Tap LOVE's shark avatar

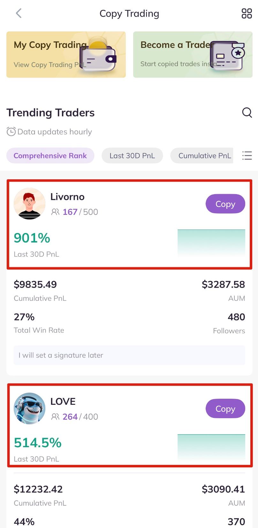pyautogui.click(x=30, y=408)
